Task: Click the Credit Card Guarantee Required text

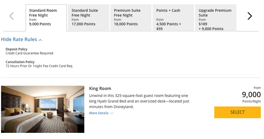Action: pyautogui.click(x=29, y=53)
